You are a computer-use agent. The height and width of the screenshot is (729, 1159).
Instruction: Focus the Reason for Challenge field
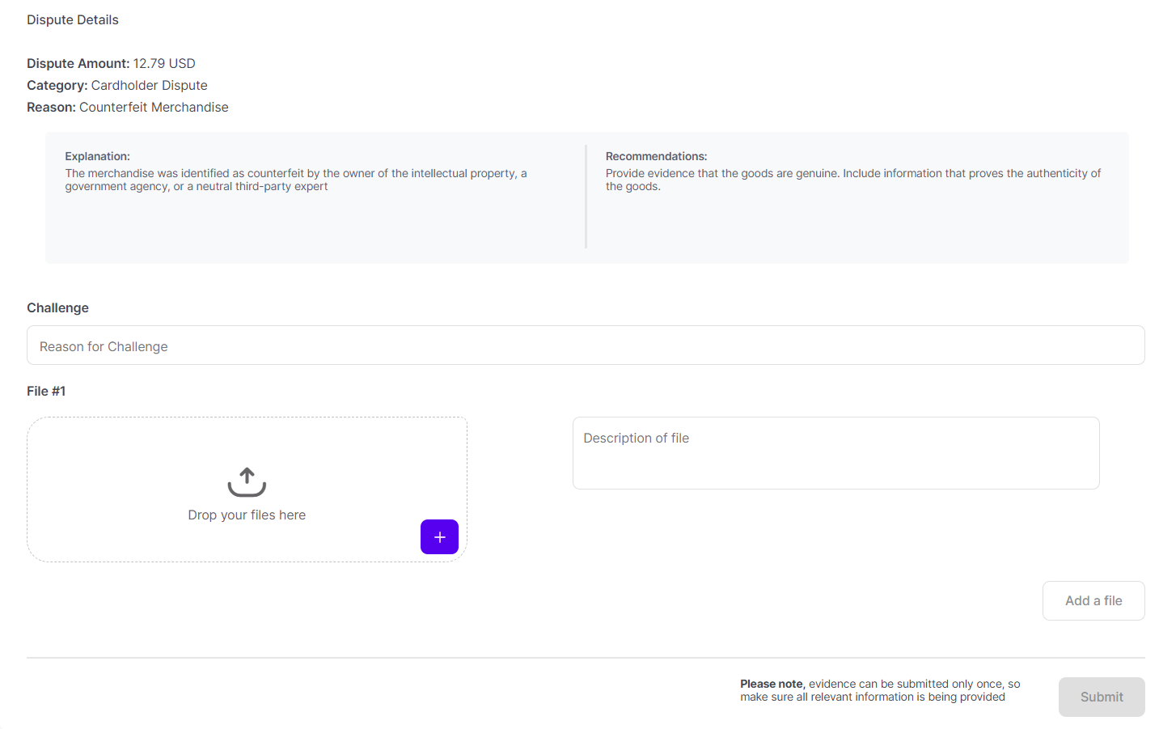pos(586,346)
